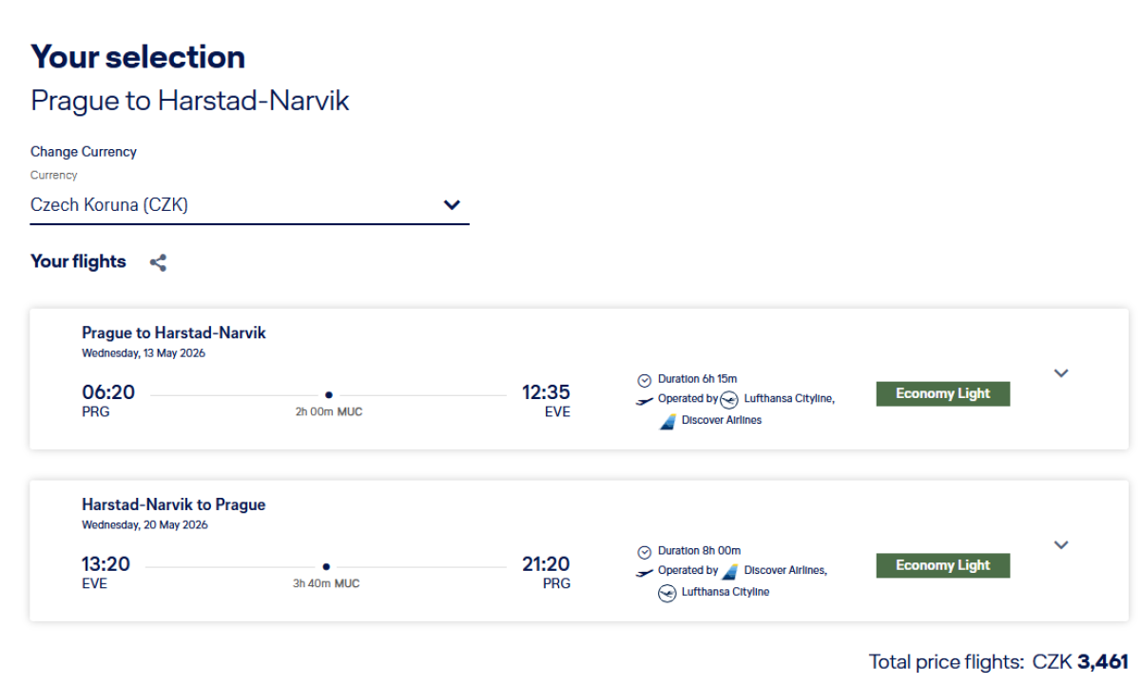
Task: Click the outbound flight Economy Light badge
Action: click(942, 394)
